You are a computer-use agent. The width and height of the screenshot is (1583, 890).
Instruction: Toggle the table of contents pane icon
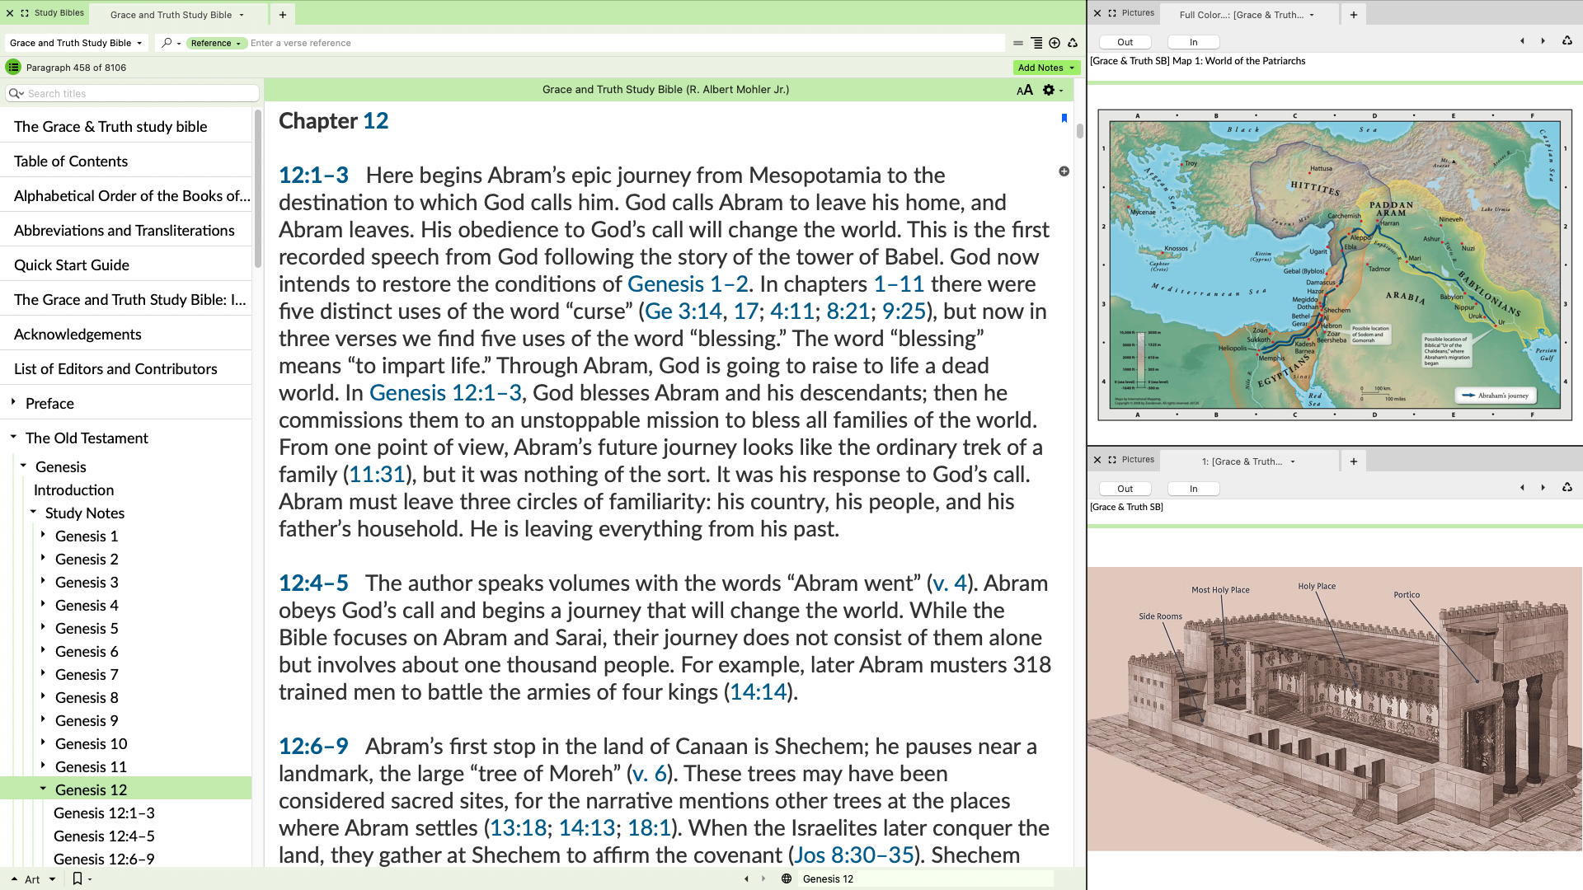13,68
